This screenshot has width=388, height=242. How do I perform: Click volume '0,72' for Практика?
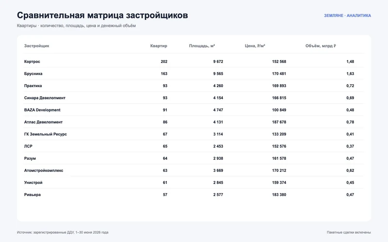coord(350,86)
